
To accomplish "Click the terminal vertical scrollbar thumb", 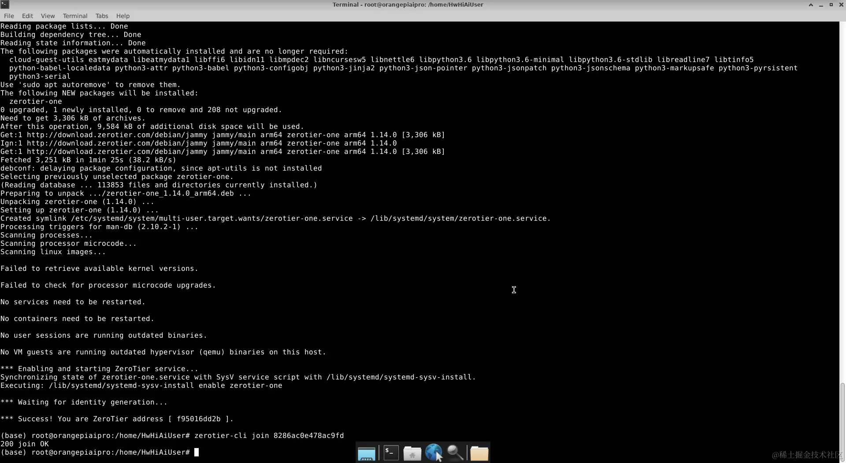I will [x=842, y=421].
